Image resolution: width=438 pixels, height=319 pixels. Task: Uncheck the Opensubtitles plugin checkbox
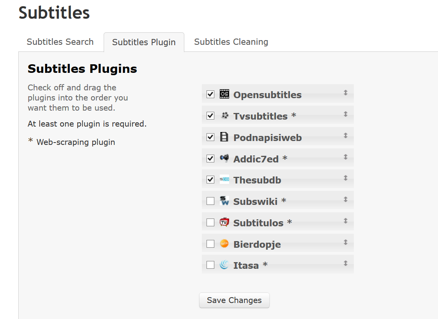coord(210,94)
